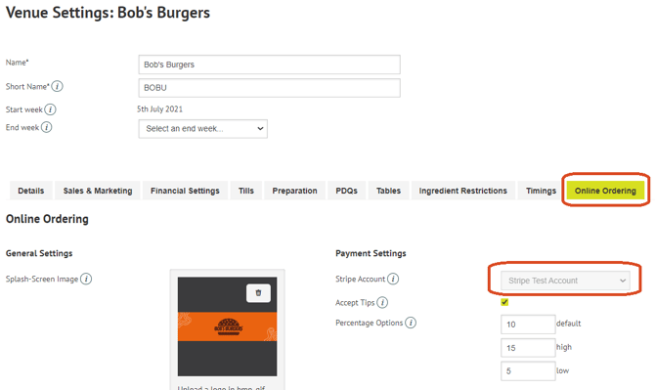Toggle the Accept Tips checkbox
Viewport: 655px width, 390px height.
click(504, 302)
